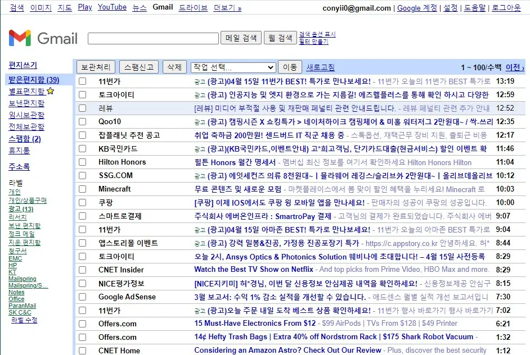
Task: Click the 보관처리 button
Action: click(96, 67)
